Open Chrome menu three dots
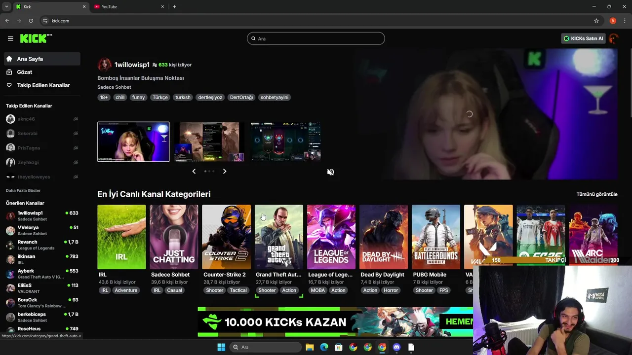 tap(625, 21)
